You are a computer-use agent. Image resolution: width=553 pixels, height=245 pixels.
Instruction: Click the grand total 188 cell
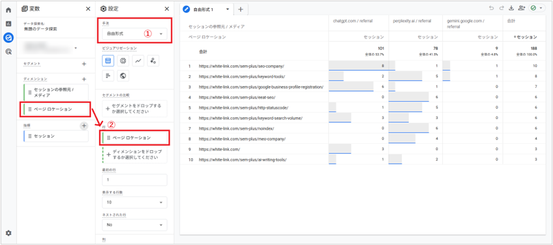coord(533,48)
